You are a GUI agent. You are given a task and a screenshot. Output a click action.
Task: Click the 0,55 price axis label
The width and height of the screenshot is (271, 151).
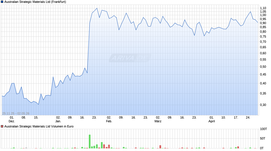pyautogui.click(x=263, y=60)
